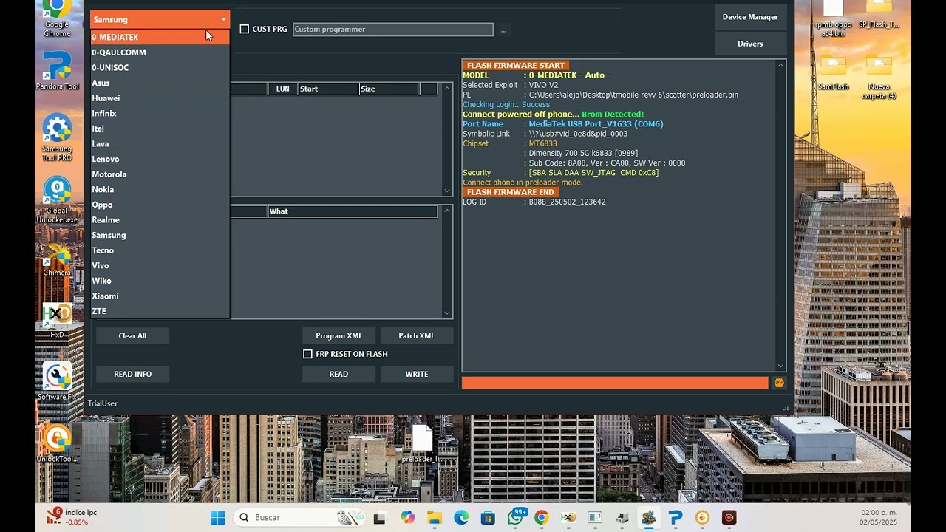Click Clear All button
The image size is (946, 532).
pyautogui.click(x=132, y=335)
